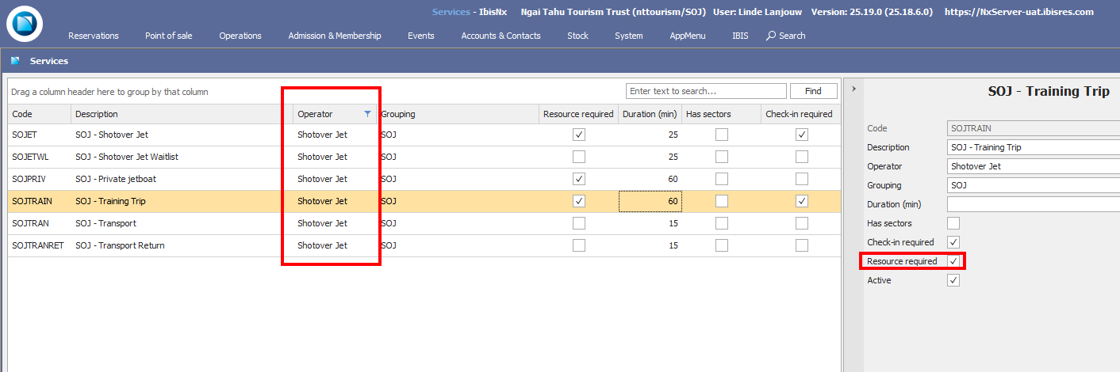Open the AppMenu menu
Screen dimensions: 1120x372
pyautogui.click(x=688, y=36)
